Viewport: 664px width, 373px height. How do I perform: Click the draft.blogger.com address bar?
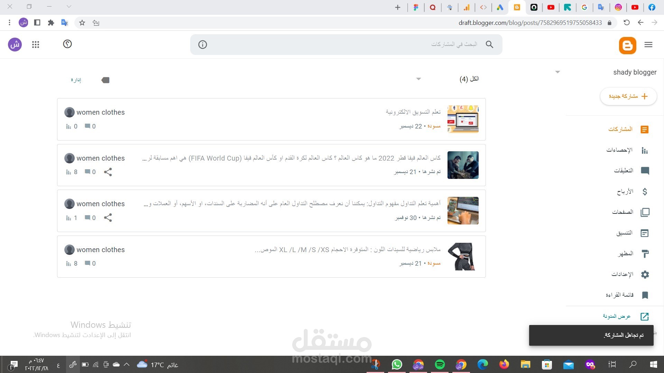coord(530,23)
